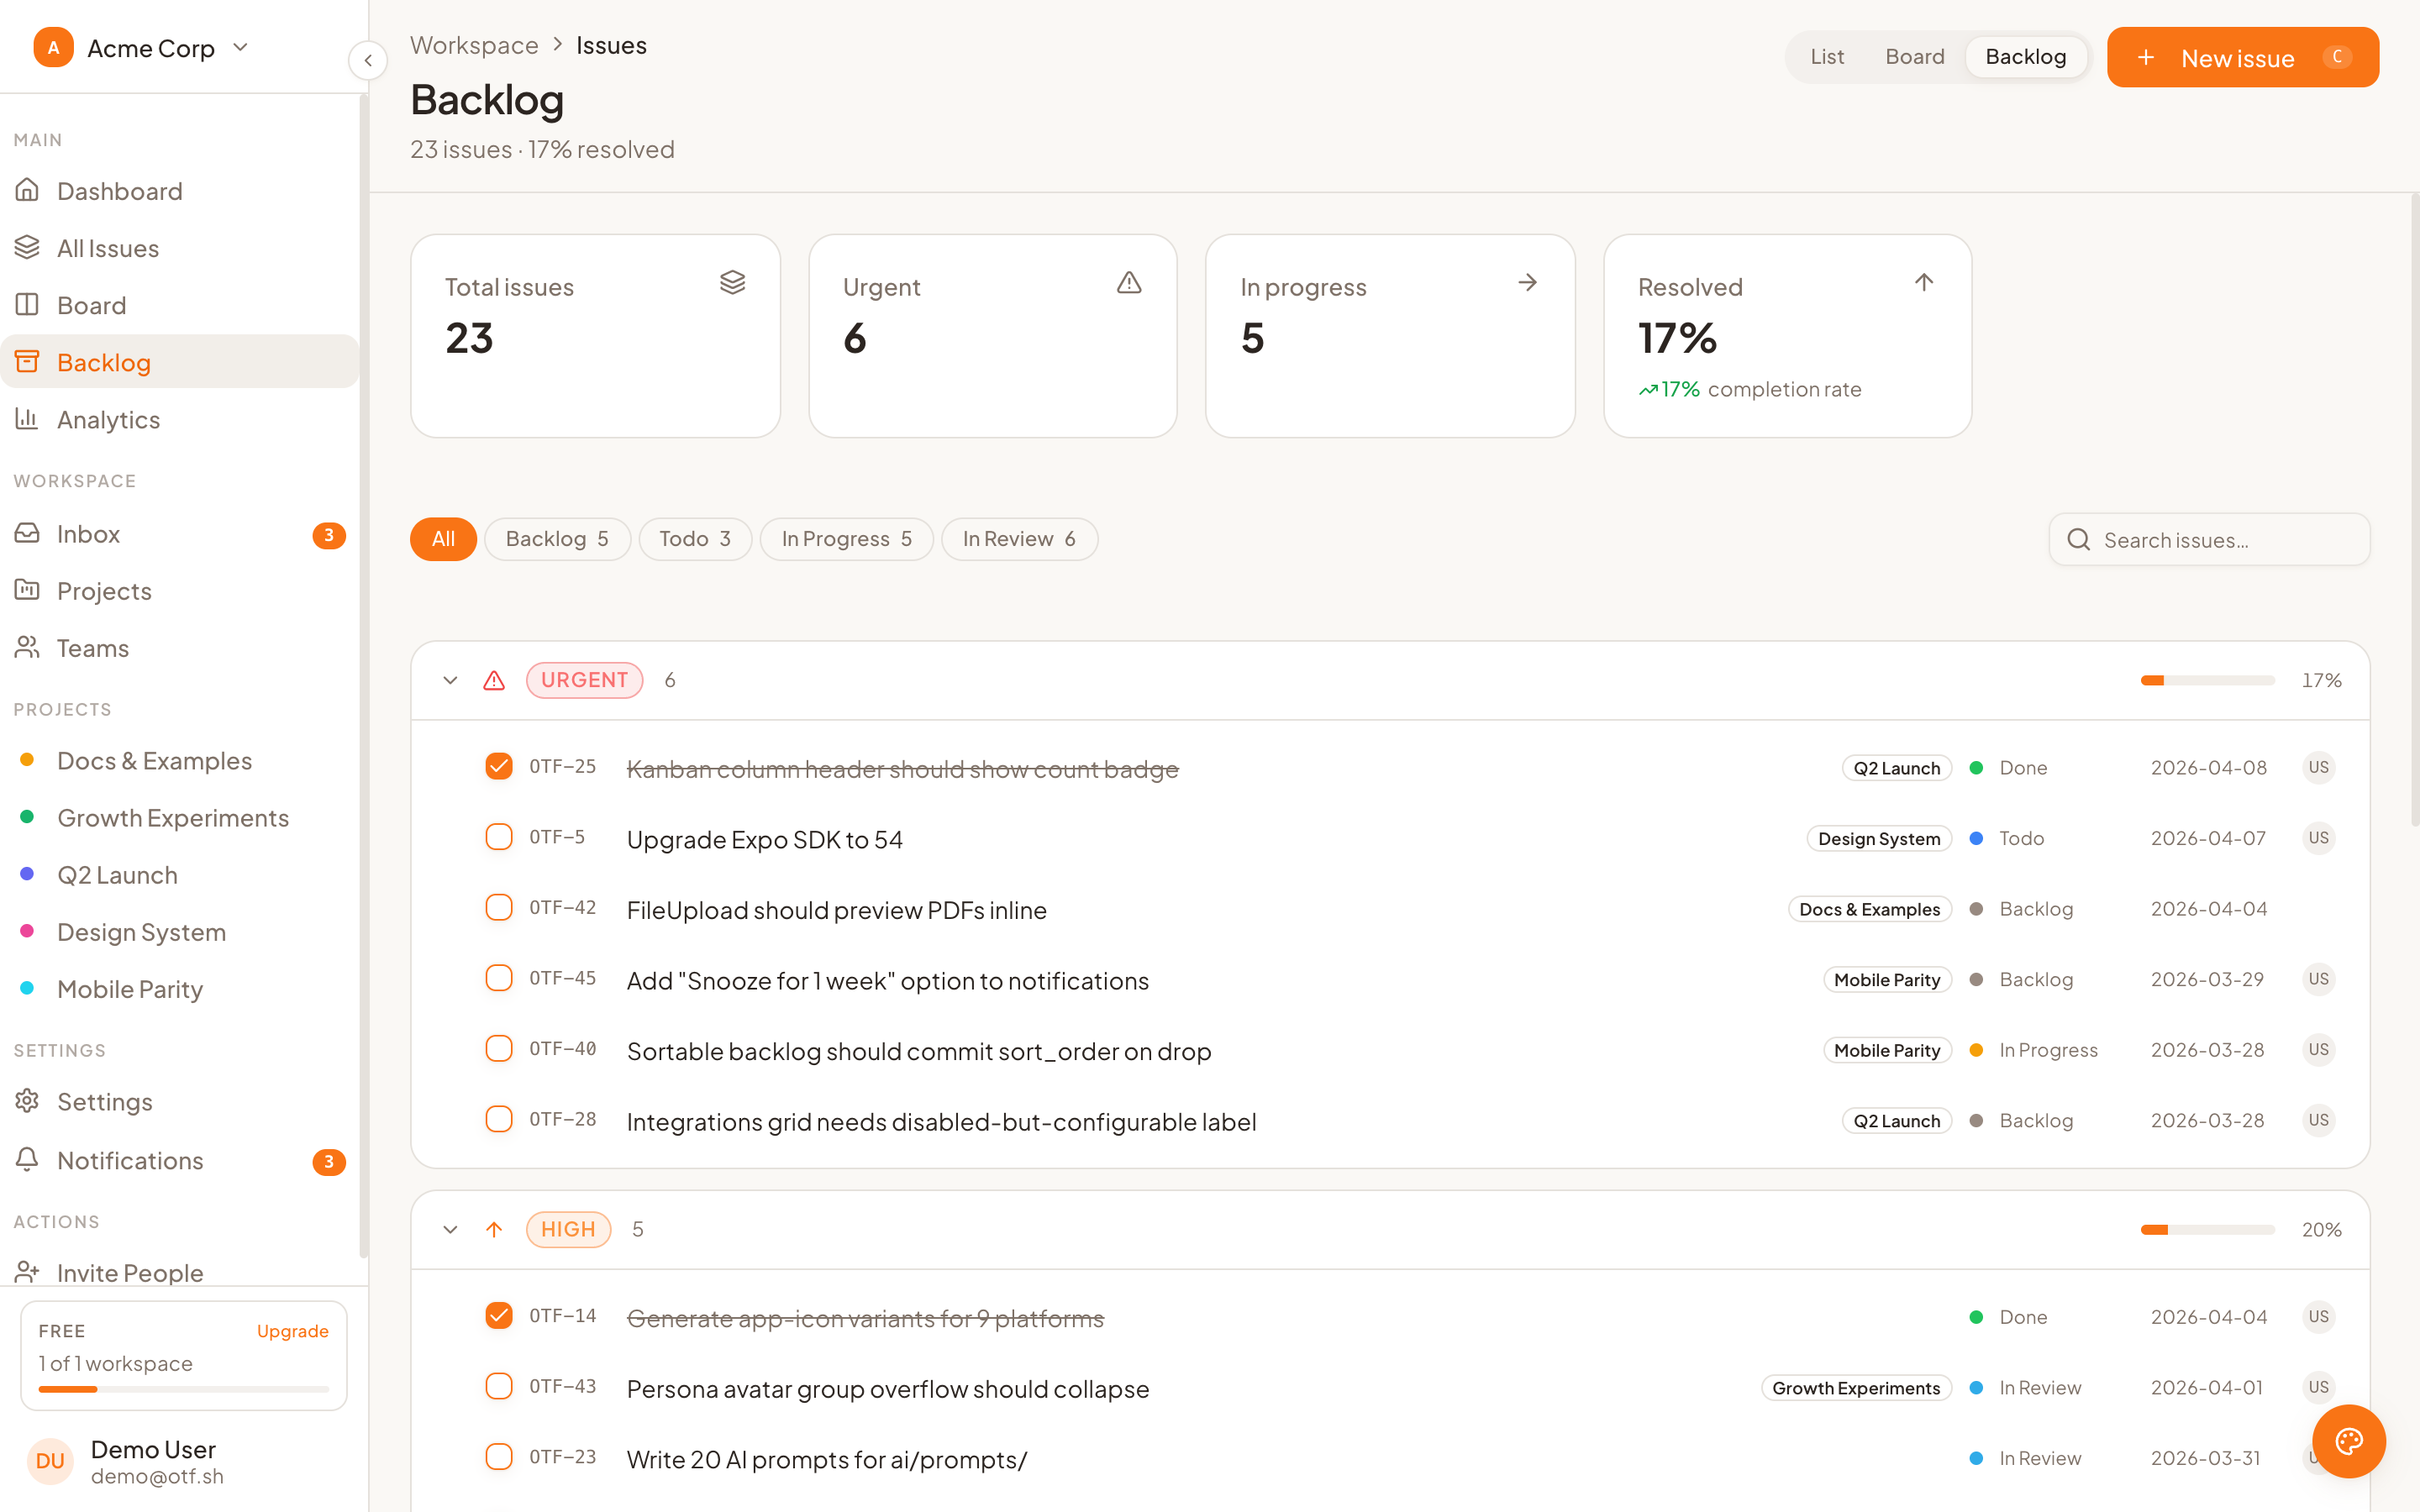2420x1512 pixels.
Task: Collapse the HIGH group chevron
Action: [451, 1229]
